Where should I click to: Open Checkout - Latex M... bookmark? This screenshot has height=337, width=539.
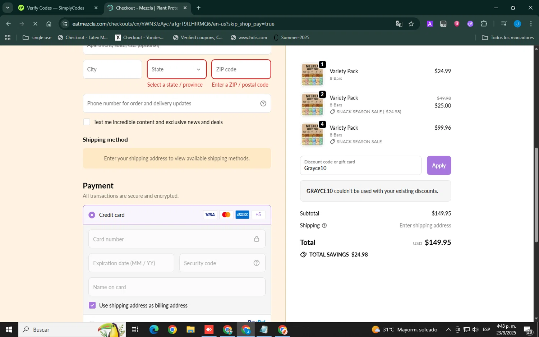pos(83,37)
